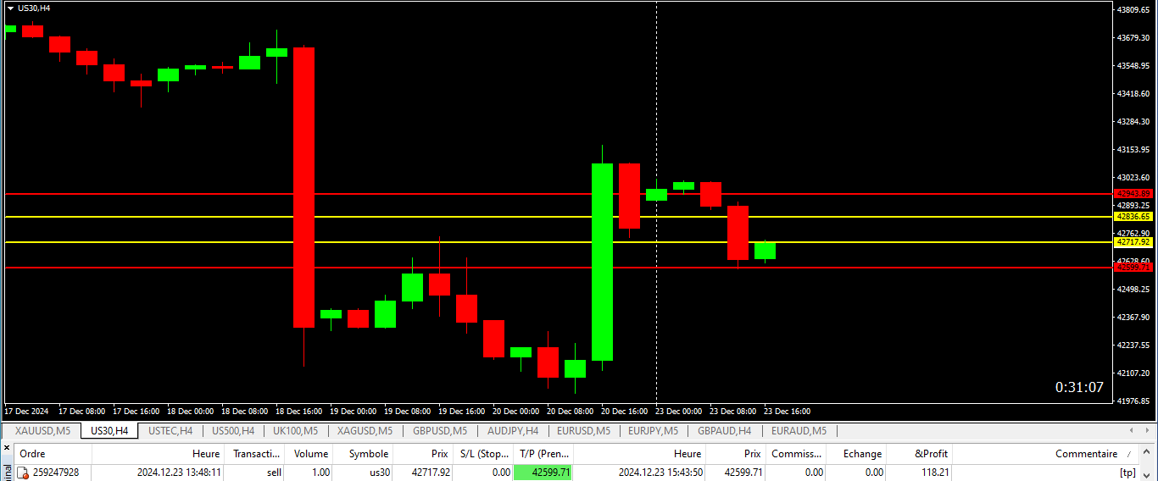
Task: Click the yellow 42717.92 price label
Action: (1133, 242)
